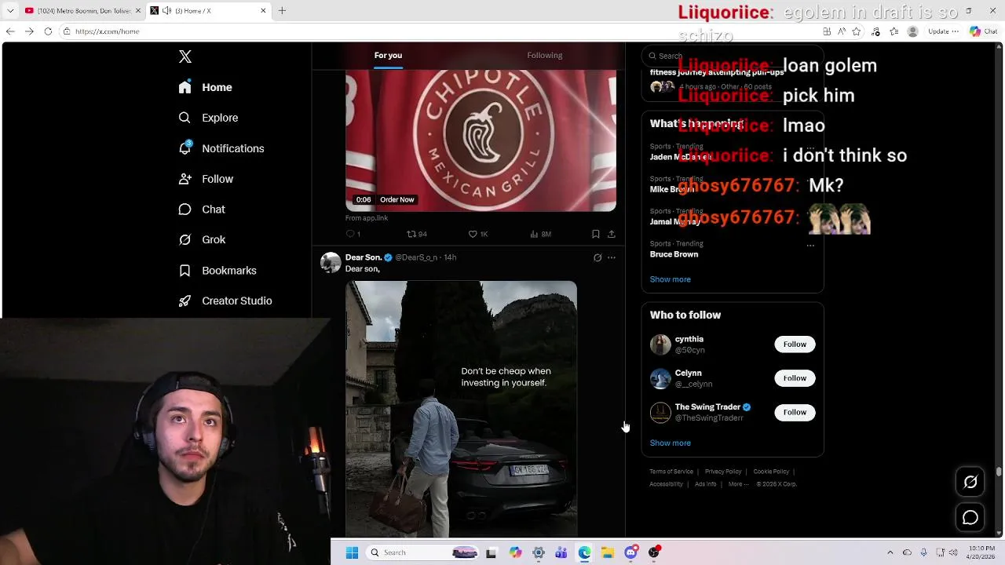The image size is (1005, 565).
Task: Repost the Chipotle post with 94 reposts
Action: point(417,234)
